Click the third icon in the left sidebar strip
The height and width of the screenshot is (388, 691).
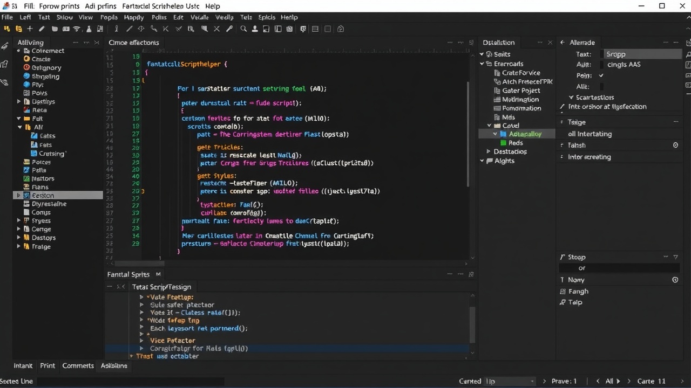tap(5, 82)
